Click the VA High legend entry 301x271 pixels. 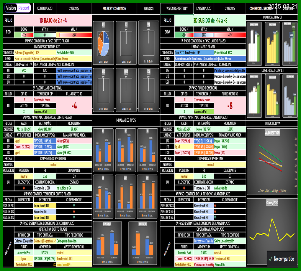(x=274, y=191)
